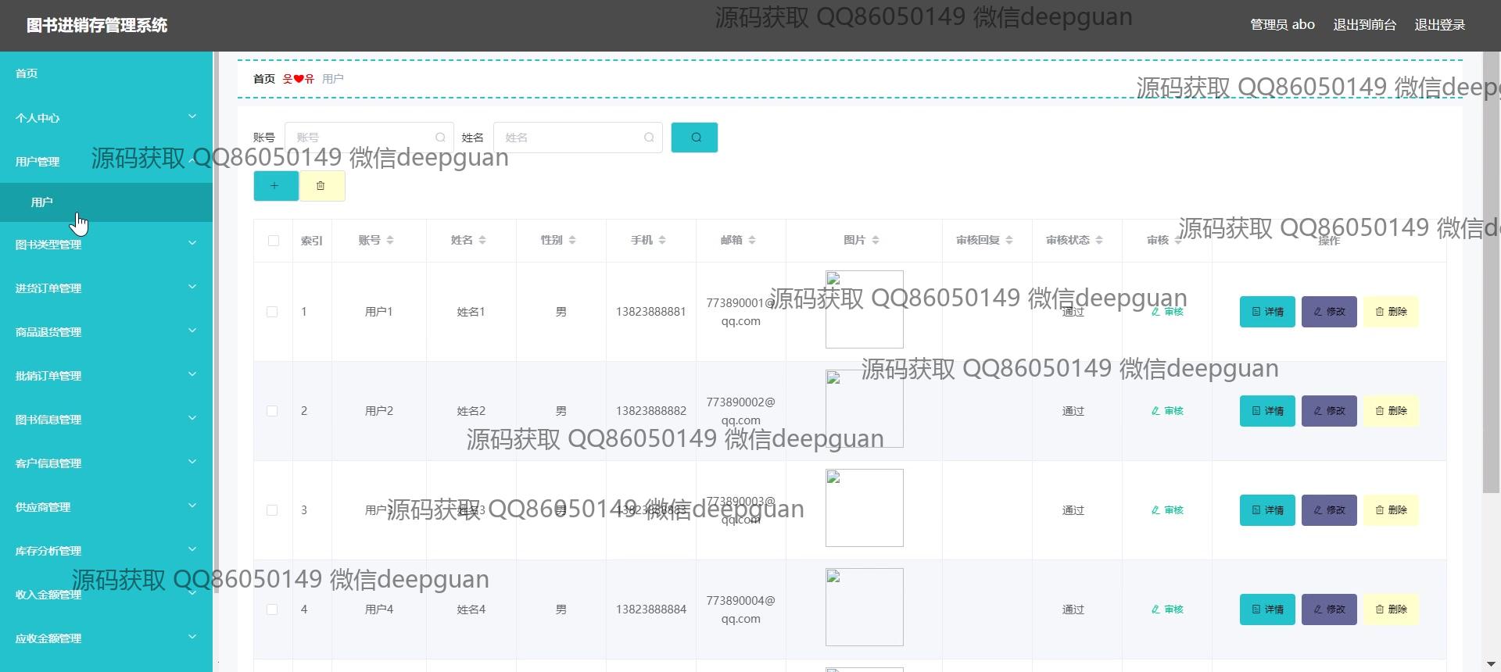Screen dimensions: 1501x672
Task: Select the checkbox for row 用户2
Action: coord(272,411)
